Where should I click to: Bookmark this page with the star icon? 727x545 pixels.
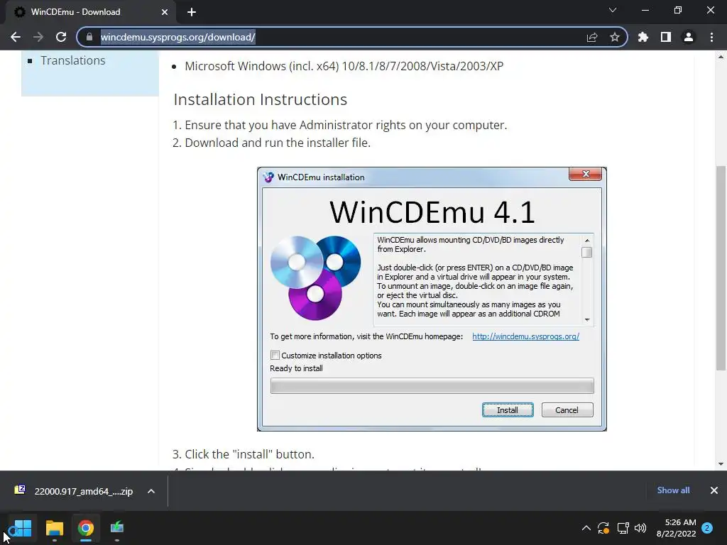pyautogui.click(x=615, y=37)
